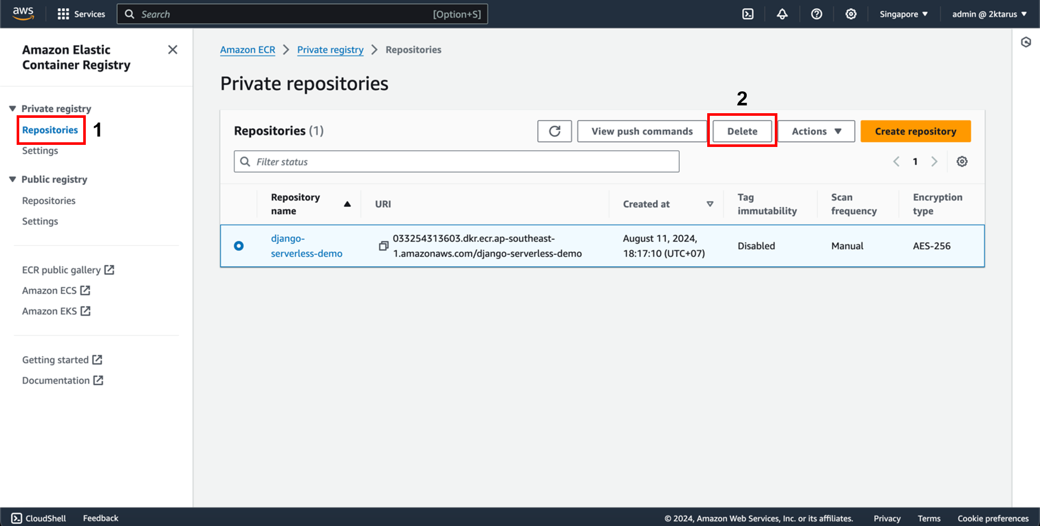Viewport: 1040px width, 526px height.
Task: Select the django-serverless-demo radio button
Action: click(x=239, y=246)
